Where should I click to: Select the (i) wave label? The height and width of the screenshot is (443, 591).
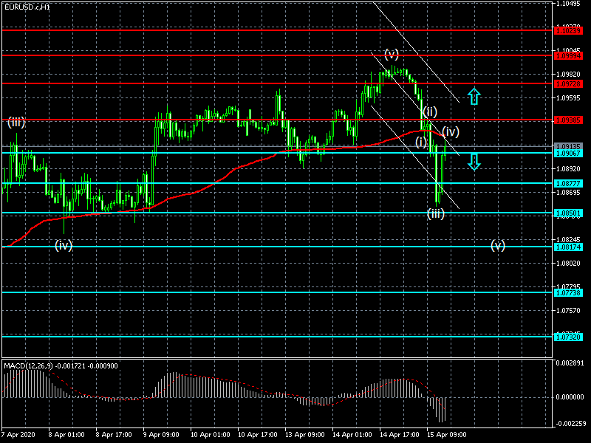click(x=421, y=142)
